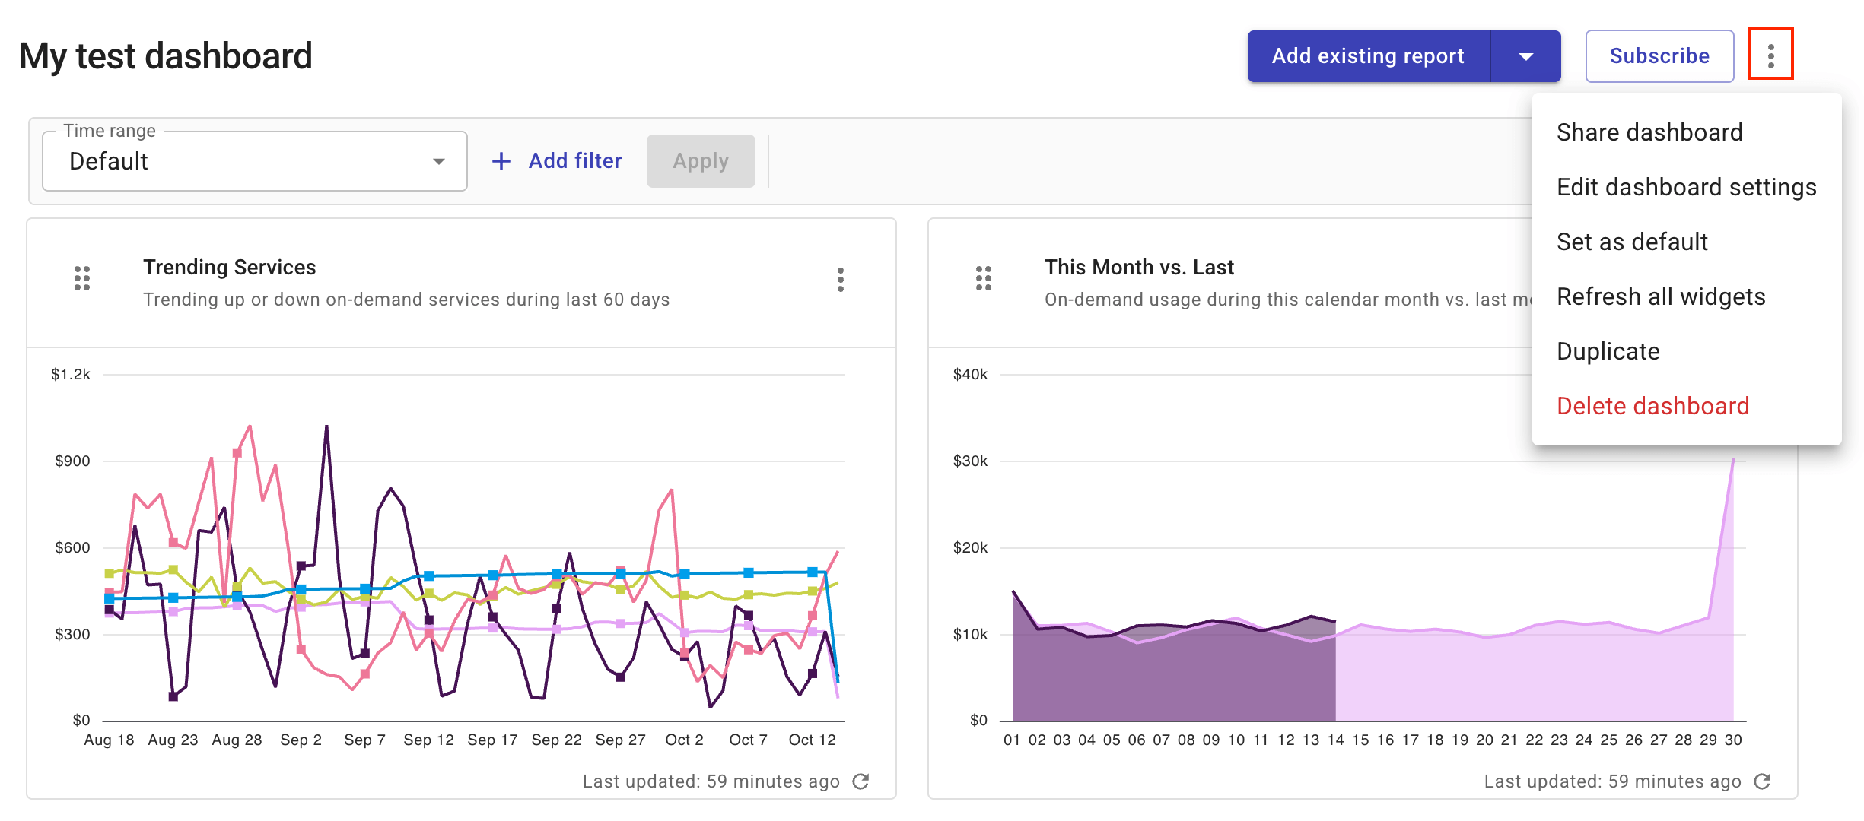Click the Trending Services drag handle
This screenshot has width=1864, height=821.
click(83, 279)
